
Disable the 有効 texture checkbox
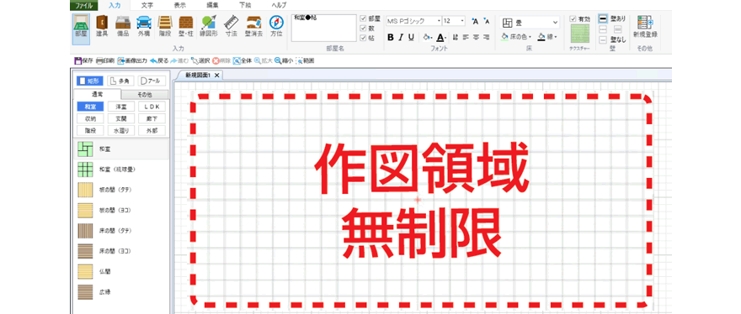[573, 18]
